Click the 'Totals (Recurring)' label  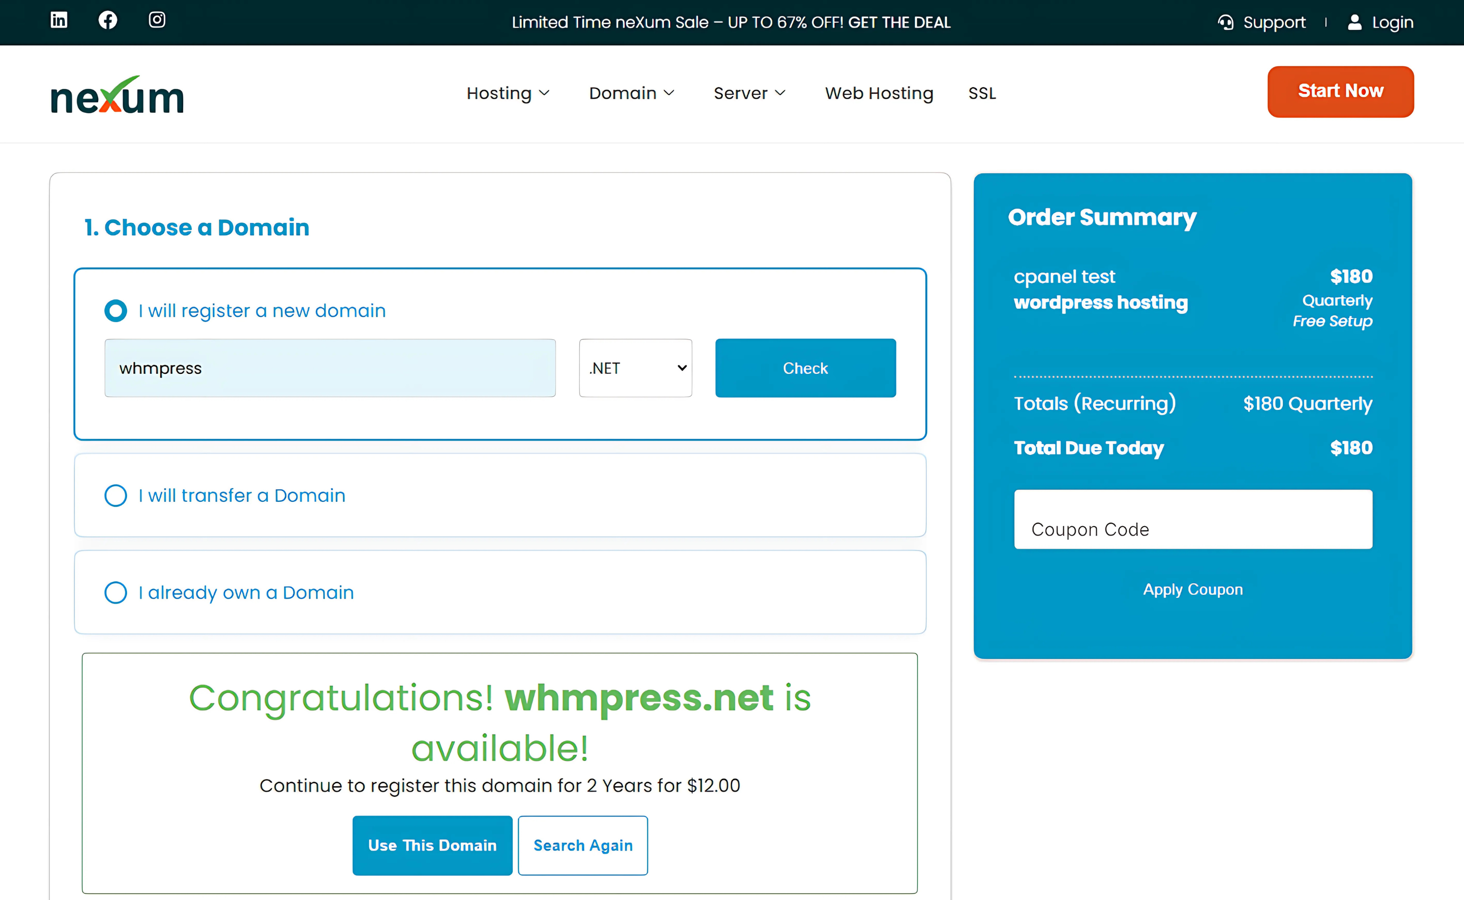[1095, 404]
